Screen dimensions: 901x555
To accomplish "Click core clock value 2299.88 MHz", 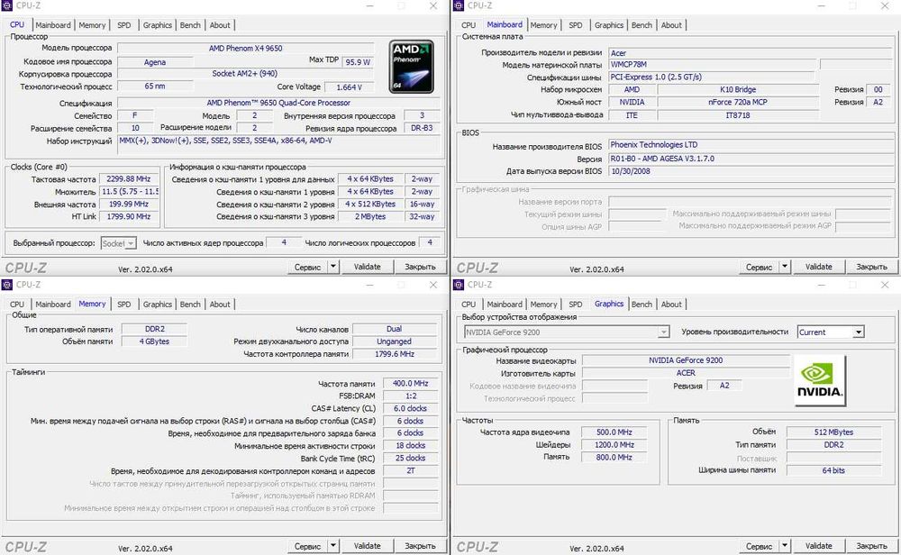I will (129, 179).
